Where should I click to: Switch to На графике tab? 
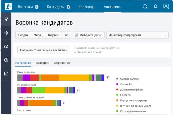[x=23, y=63]
